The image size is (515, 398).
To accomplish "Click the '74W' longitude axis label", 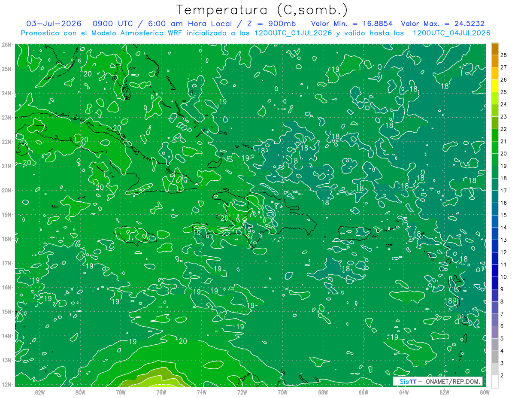I will 201,392.
